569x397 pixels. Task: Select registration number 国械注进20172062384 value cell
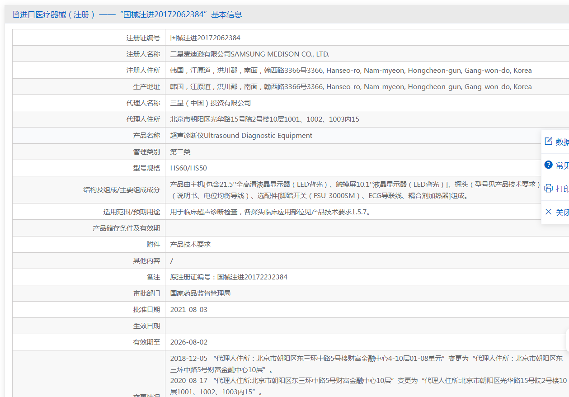tap(205, 38)
